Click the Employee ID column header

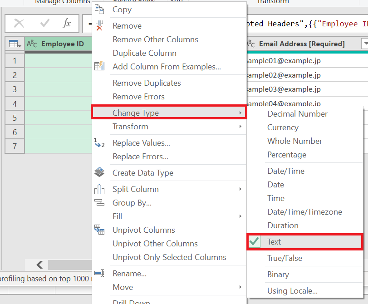point(62,44)
